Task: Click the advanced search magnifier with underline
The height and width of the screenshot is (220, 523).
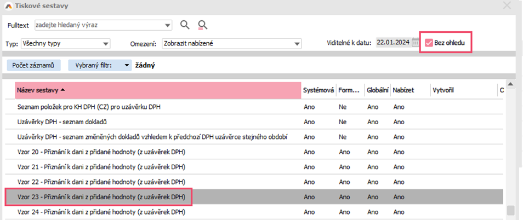Action: (x=203, y=25)
